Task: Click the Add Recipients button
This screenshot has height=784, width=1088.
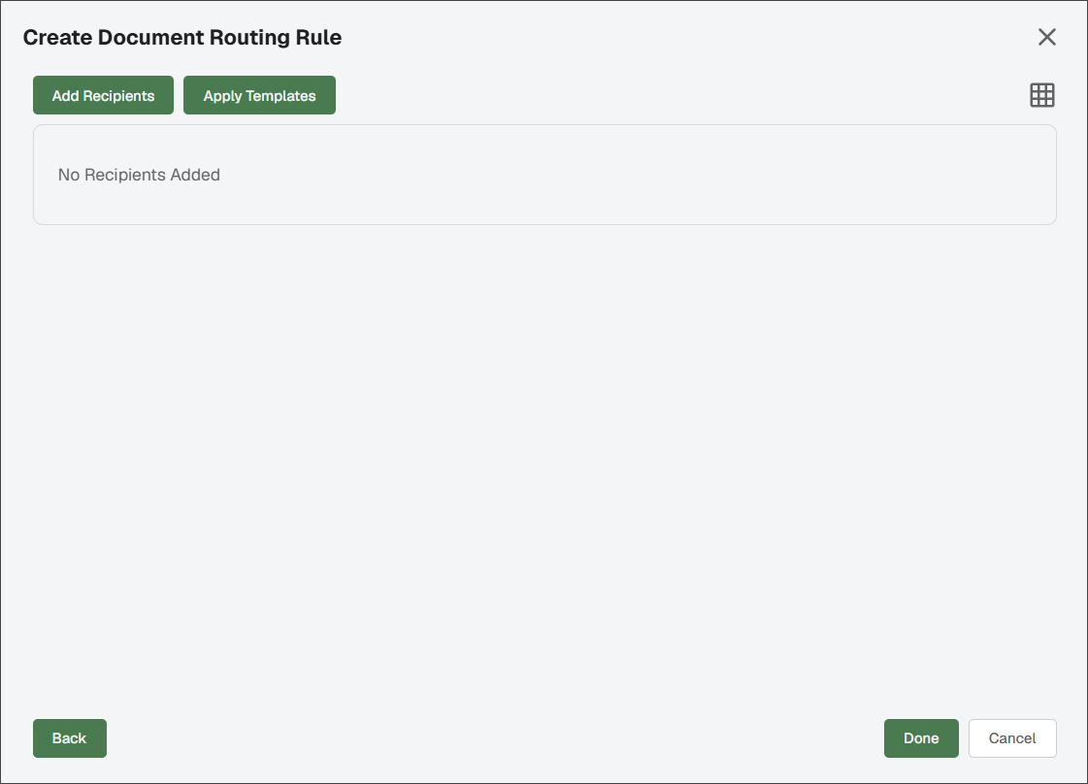Action: tap(104, 95)
